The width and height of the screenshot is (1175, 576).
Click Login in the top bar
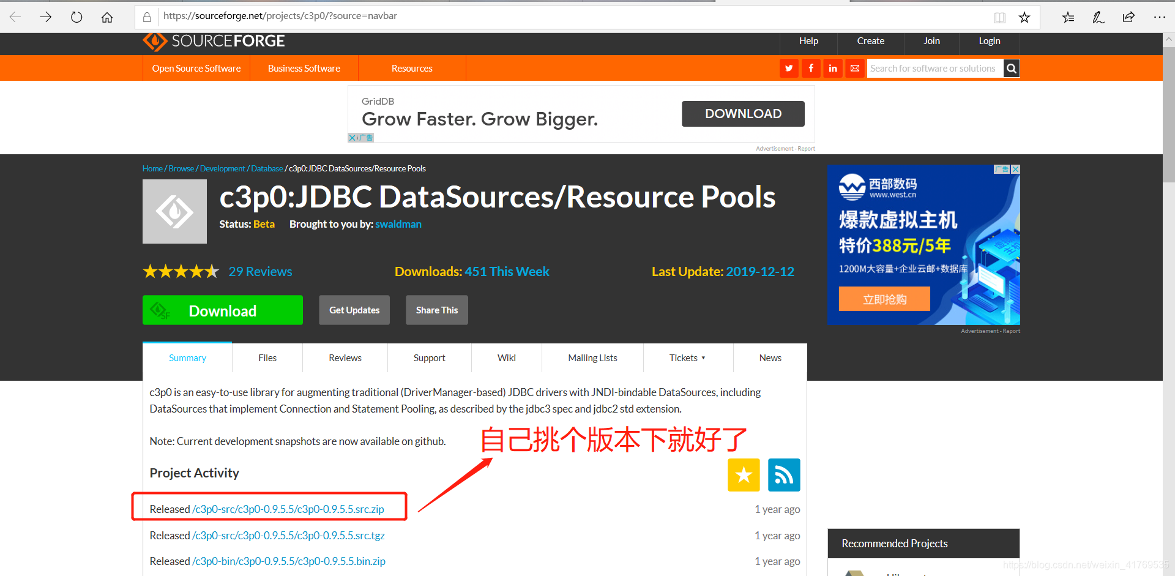click(990, 41)
